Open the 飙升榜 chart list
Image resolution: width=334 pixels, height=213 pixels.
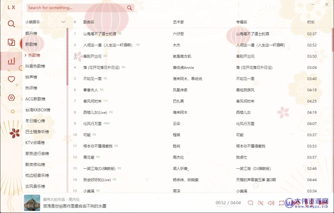pyautogui.click(x=32, y=33)
